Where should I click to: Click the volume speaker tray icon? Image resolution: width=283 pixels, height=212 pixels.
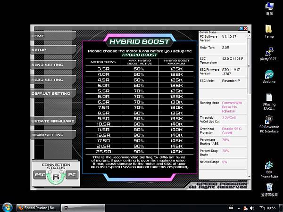point(252,208)
